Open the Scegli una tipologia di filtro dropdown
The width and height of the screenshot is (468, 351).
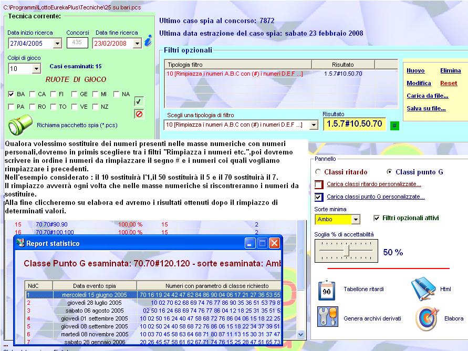point(314,125)
